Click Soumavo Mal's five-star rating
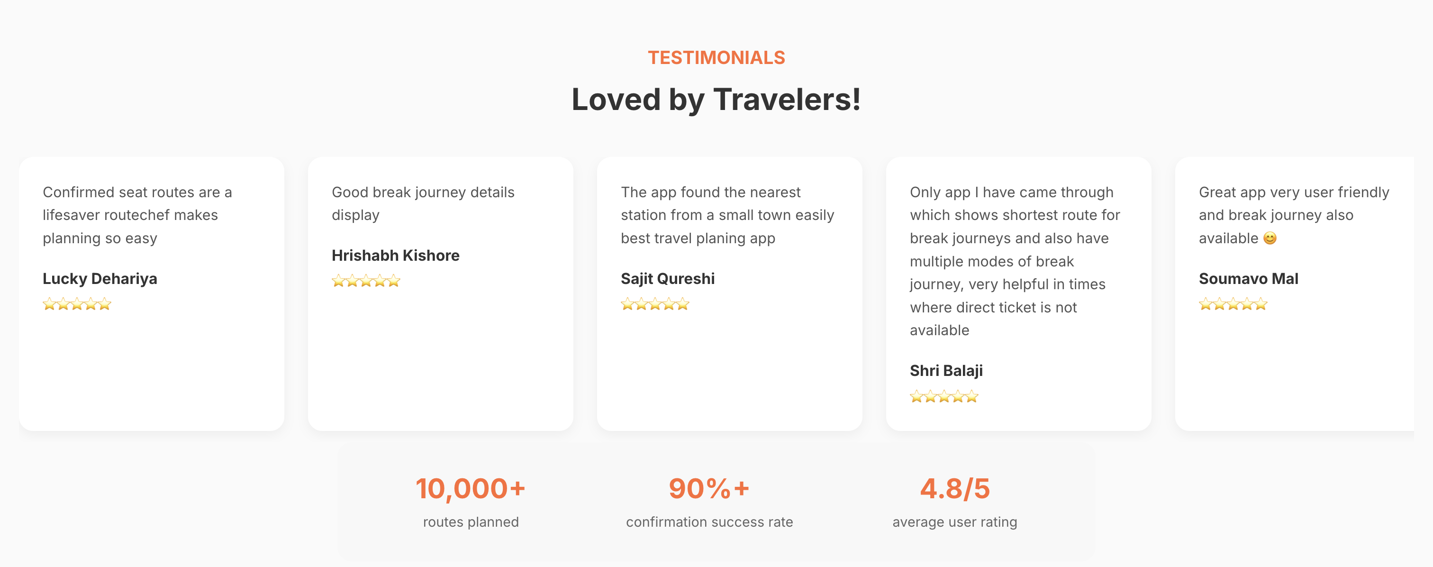Screen dimensions: 1433x567 click(1233, 304)
